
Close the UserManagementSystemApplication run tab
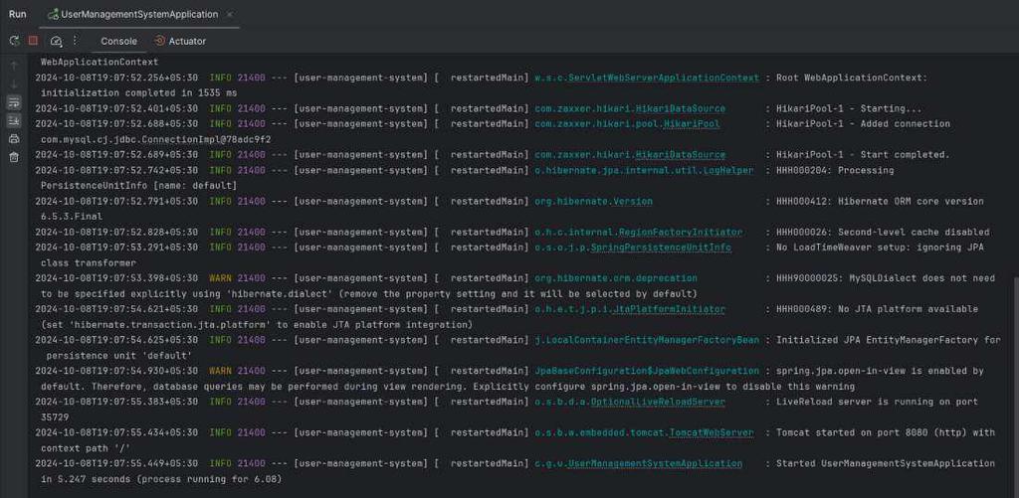click(x=230, y=14)
